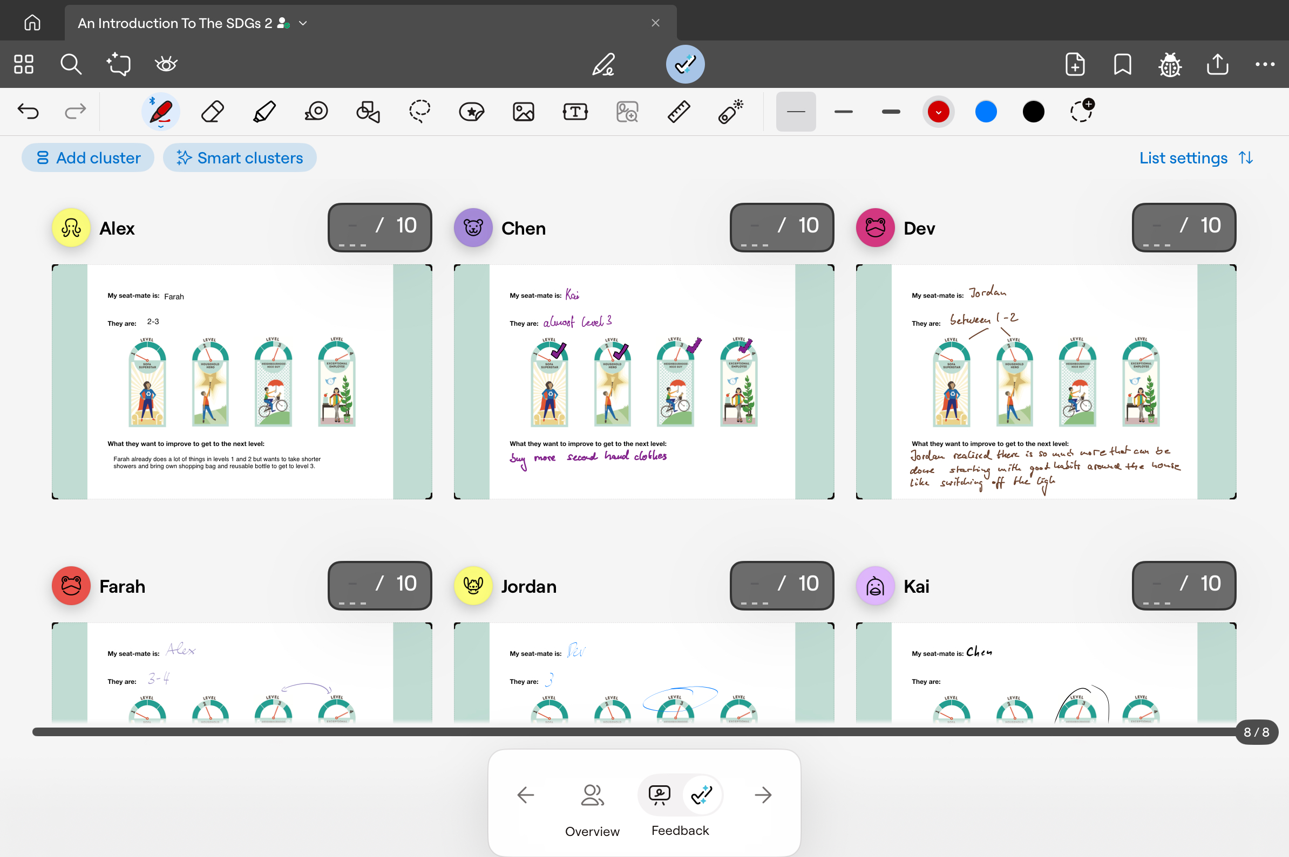
Task: Click the Smart clusters button
Action: coord(240,158)
